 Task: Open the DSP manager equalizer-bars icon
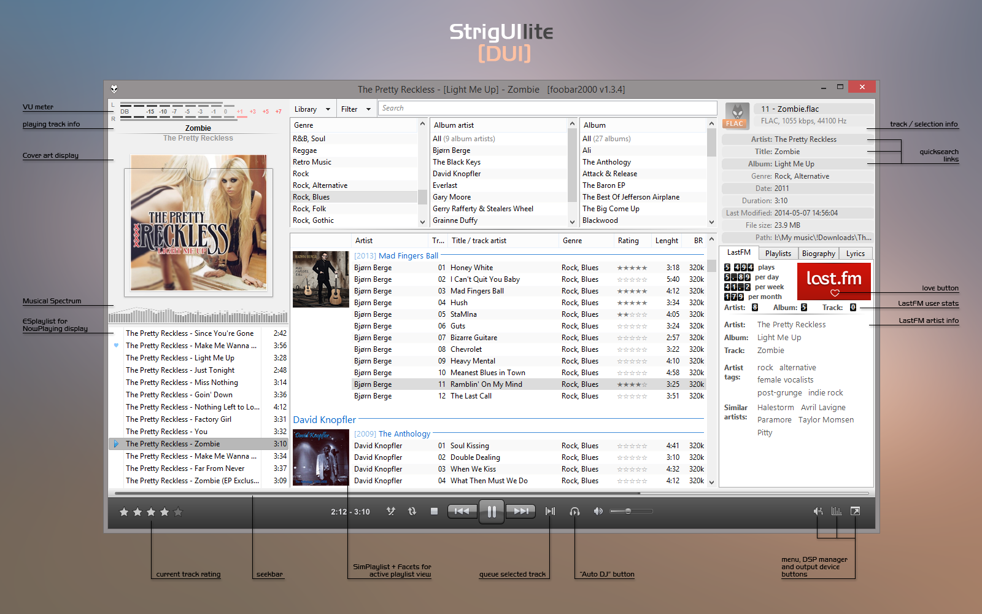point(837,511)
